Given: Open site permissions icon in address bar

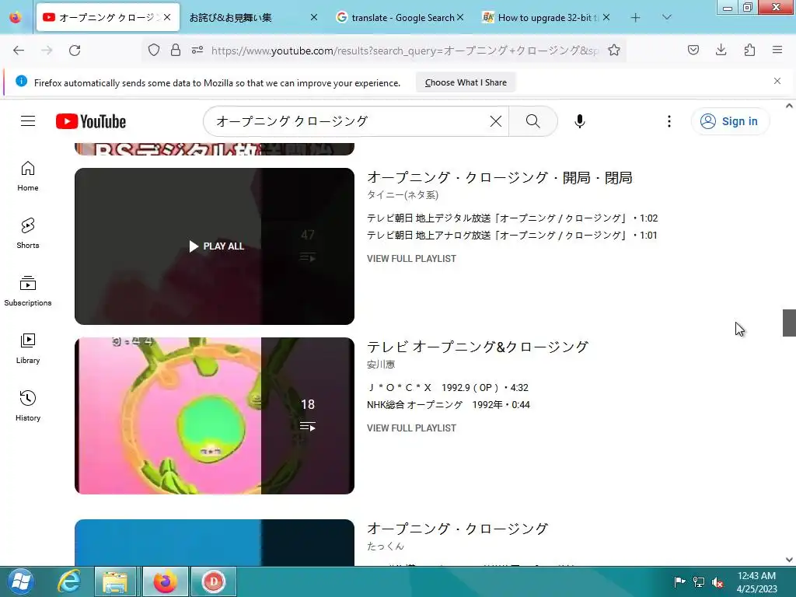Looking at the screenshot, I should [197, 51].
